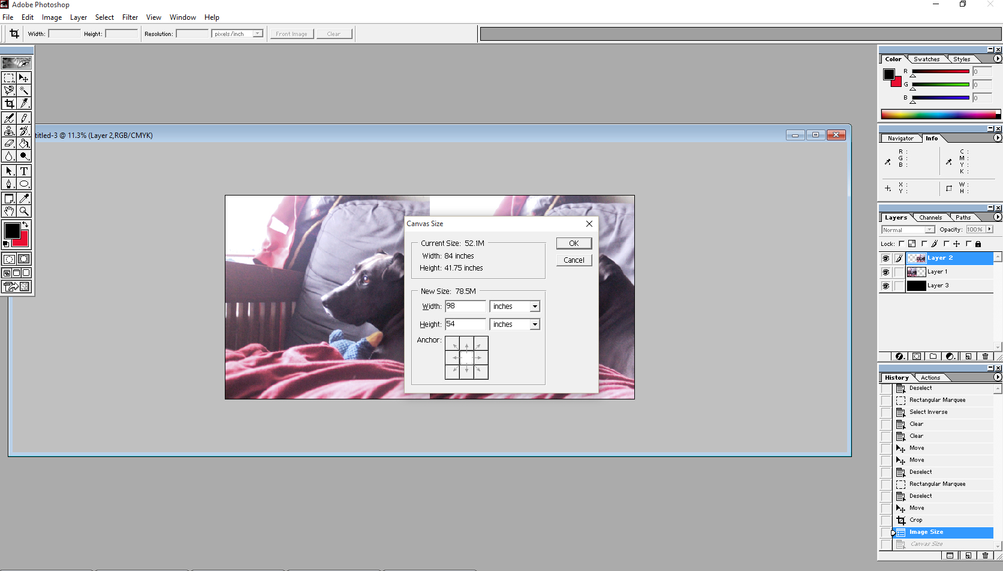Click the color spectrum ramp bar

tap(940, 115)
